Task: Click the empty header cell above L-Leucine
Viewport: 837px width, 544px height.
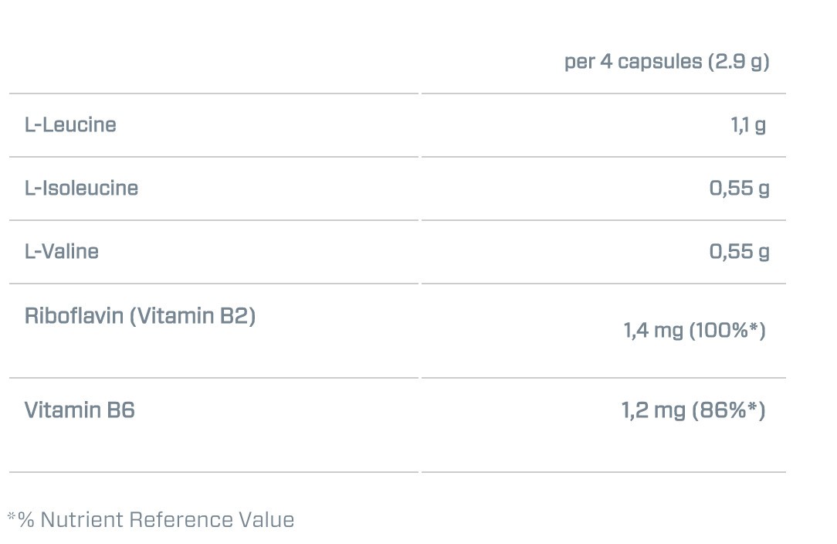Action: 213,62
